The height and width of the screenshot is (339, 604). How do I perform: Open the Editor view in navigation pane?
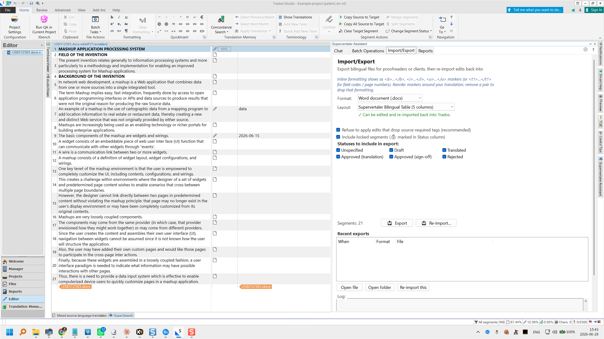(23, 299)
